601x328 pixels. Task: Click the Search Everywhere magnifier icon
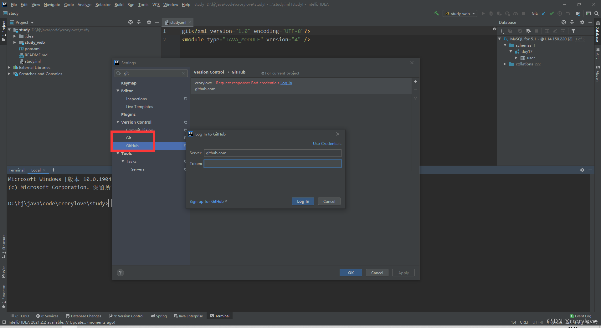597,13
